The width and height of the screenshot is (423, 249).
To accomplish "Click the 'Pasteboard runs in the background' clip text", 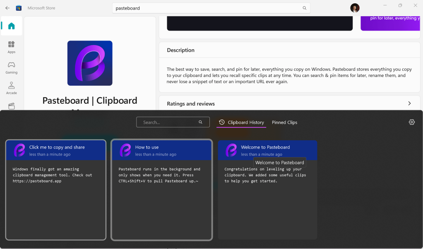I will click(159, 175).
